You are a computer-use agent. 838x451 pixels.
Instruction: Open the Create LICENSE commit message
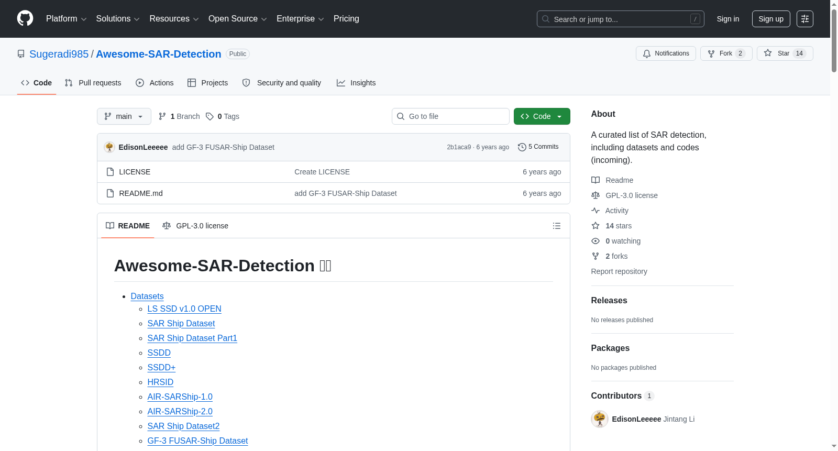(x=322, y=172)
